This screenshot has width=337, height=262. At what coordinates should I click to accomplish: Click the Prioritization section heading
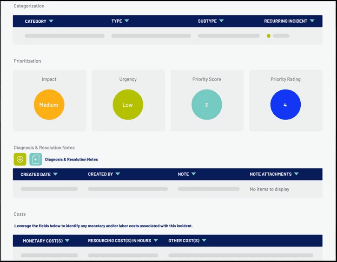tap(27, 61)
